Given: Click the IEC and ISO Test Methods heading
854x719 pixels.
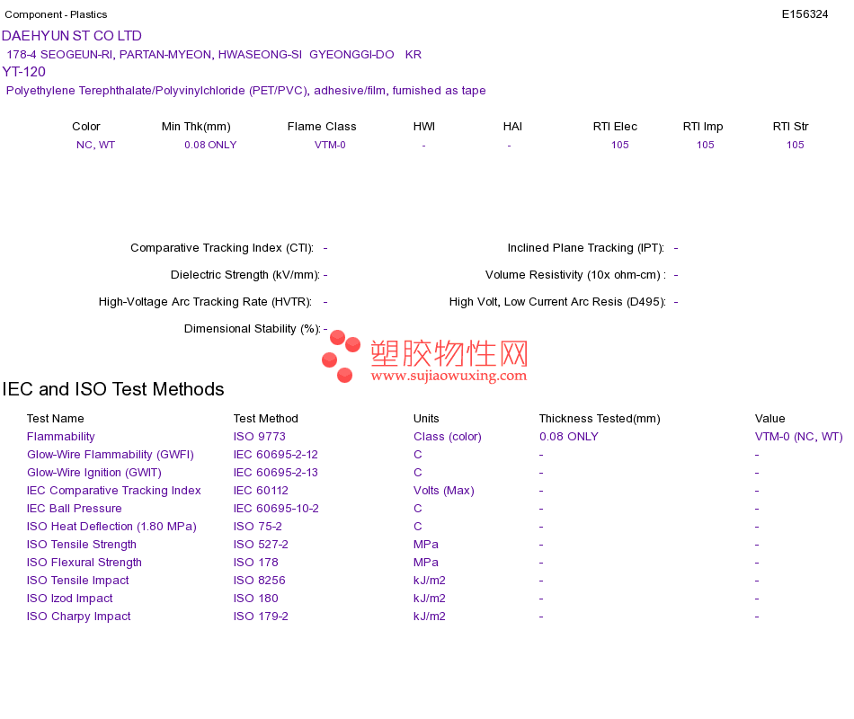Looking at the screenshot, I should pos(113,389).
